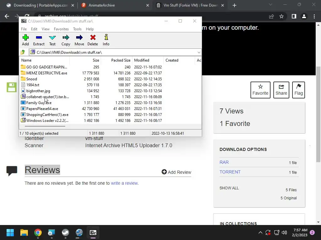Expand the 7-Zip address path dropdown

coord(199,52)
